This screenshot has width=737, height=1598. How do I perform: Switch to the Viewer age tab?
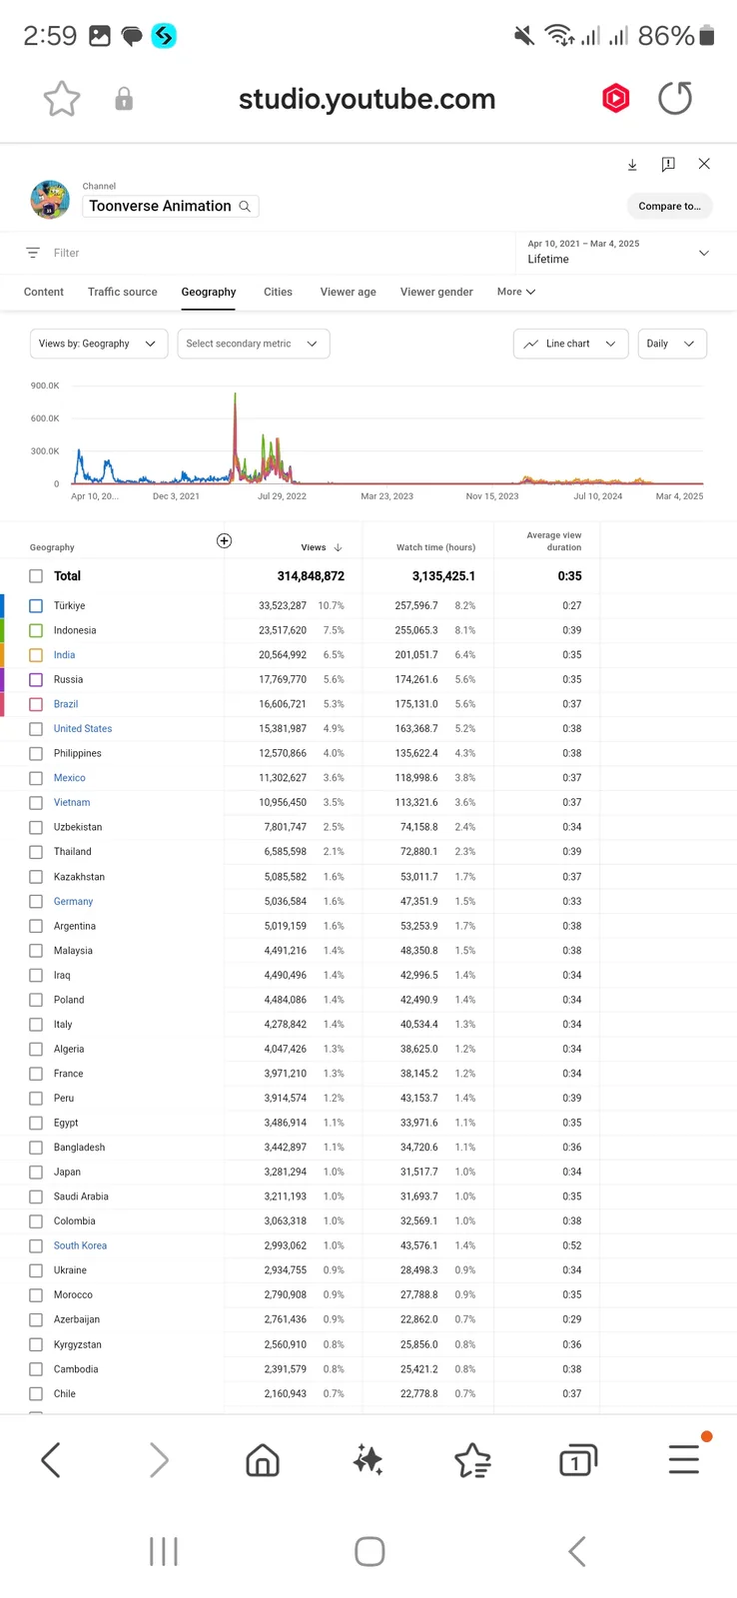coord(349,292)
